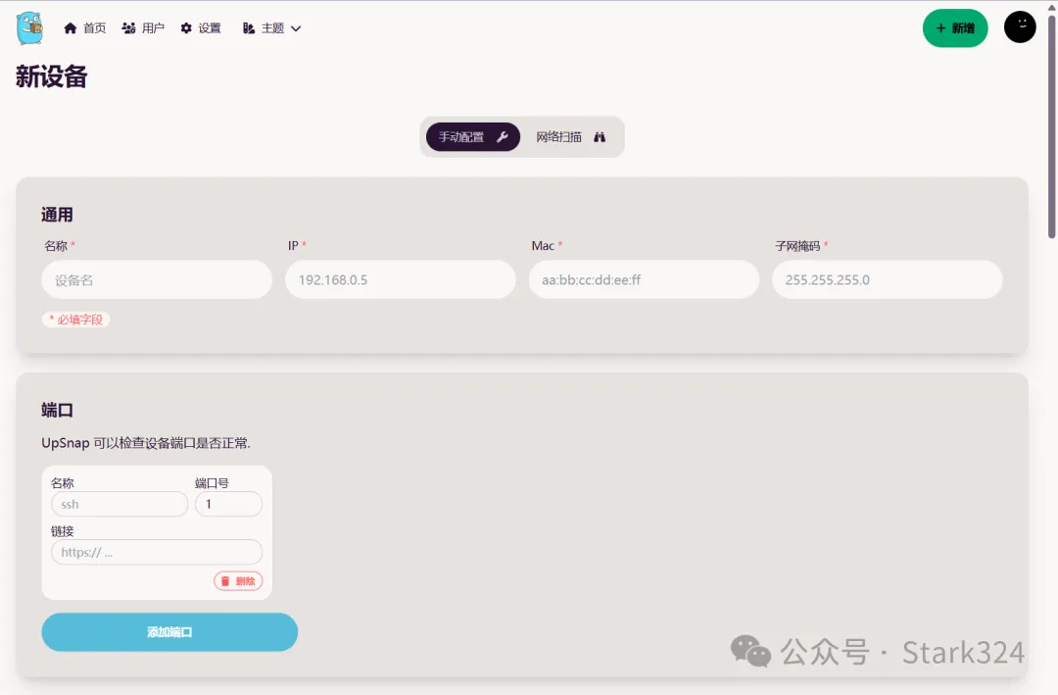The width and height of the screenshot is (1058, 695).
Task: Click the 子网掩码 netmask input field
Action: 888,279
